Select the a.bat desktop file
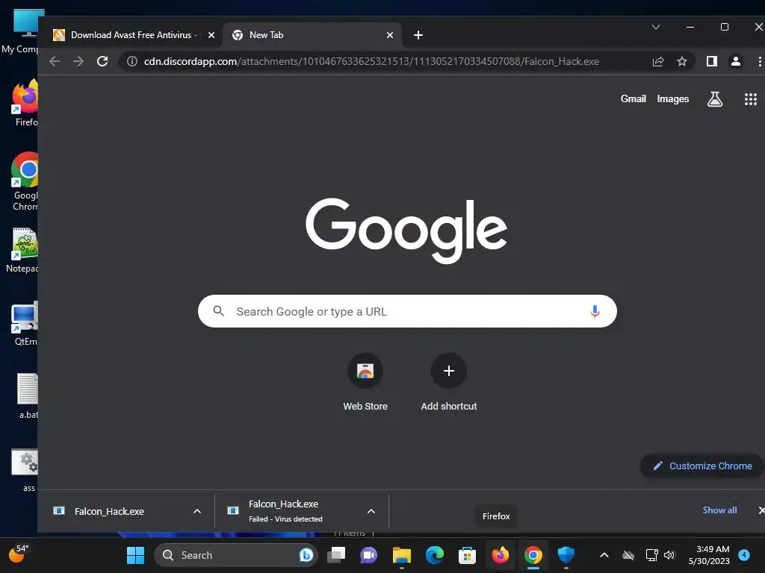The height and width of the screenshot is (573, 765). (x=28, y=396)
